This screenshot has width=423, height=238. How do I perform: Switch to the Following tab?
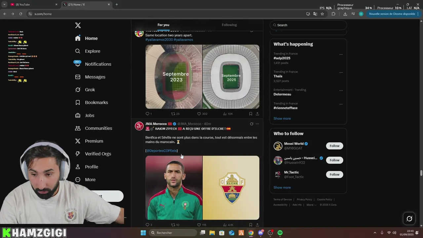229,25
